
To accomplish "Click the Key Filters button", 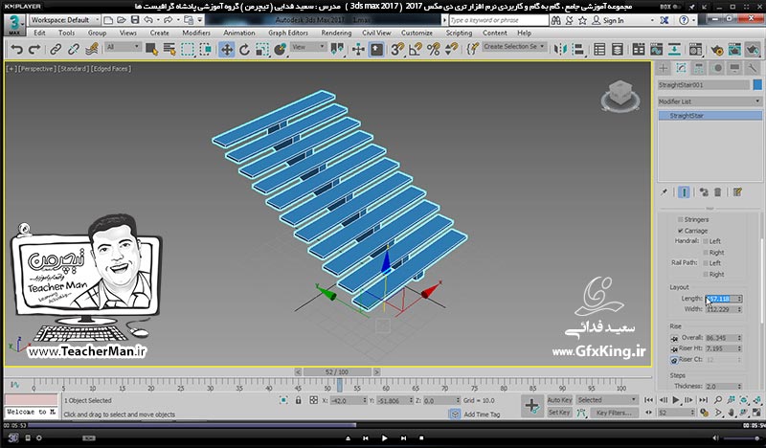I will click(613, 413).
